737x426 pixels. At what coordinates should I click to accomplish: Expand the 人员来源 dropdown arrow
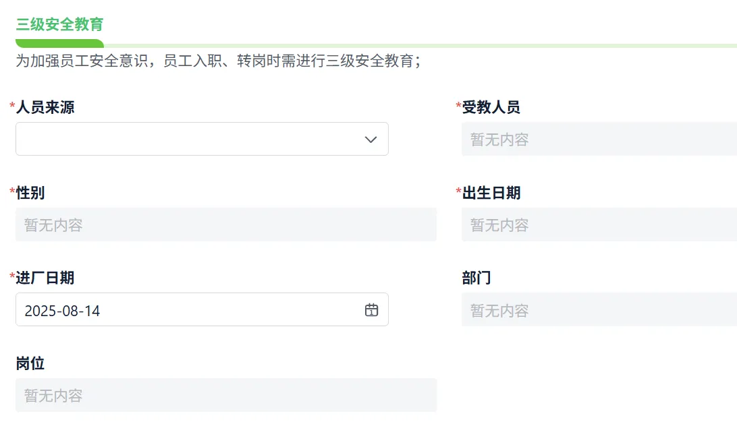click(x=371, y=140)
